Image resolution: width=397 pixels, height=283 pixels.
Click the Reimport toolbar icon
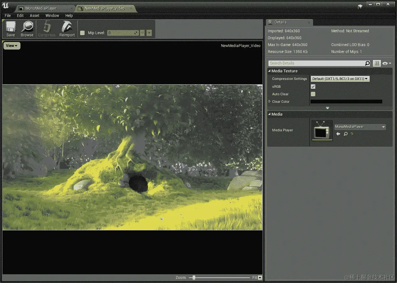(x=67, y=27)
